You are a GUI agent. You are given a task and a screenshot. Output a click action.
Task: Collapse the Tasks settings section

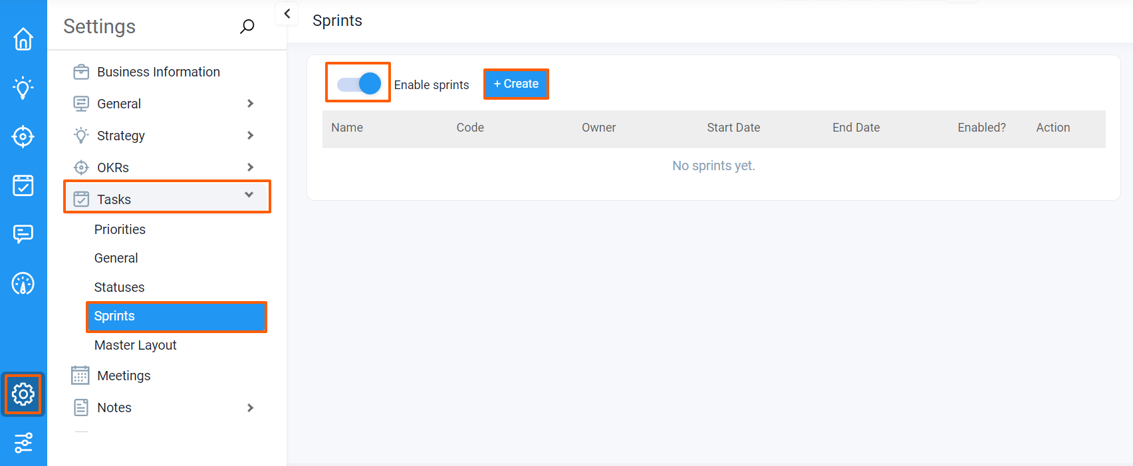[249, 195]
